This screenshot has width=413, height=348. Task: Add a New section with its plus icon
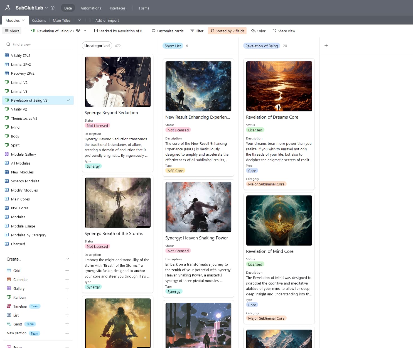pos(67,333)
